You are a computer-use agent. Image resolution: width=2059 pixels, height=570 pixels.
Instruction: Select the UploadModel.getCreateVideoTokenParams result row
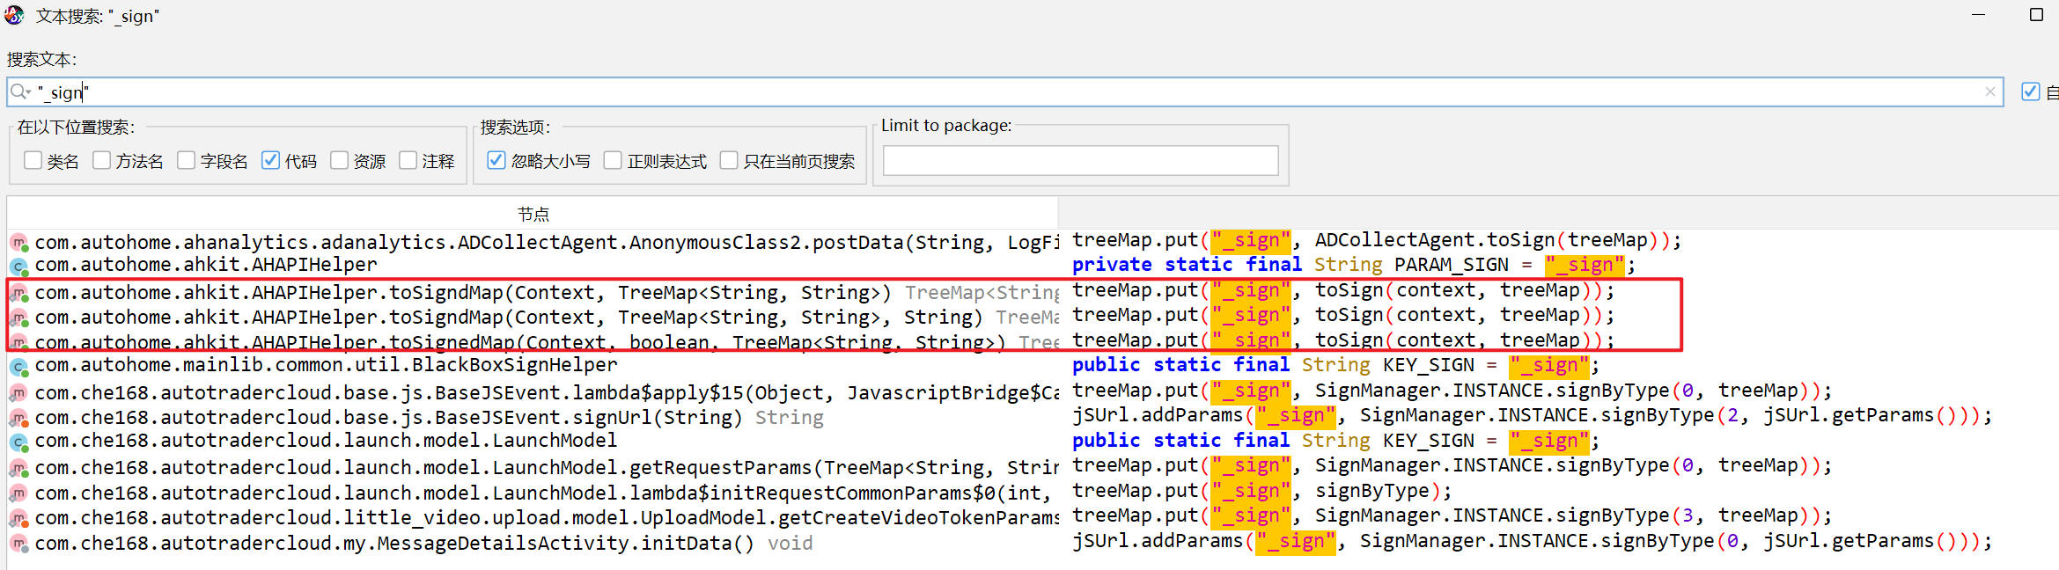click(546, 518)
